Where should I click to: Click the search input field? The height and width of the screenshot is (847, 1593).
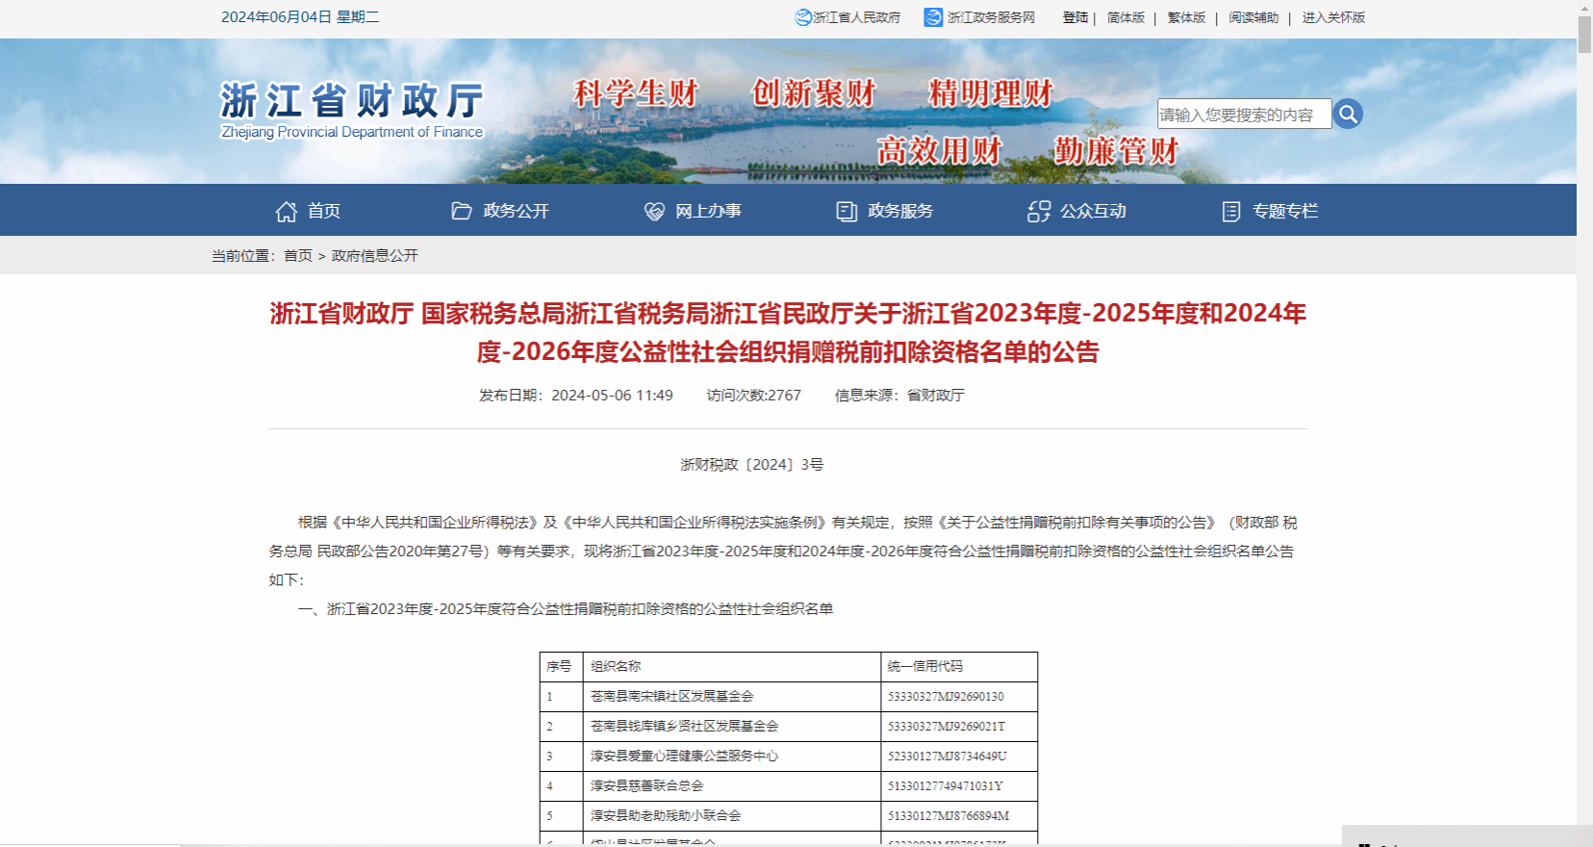coord(1243,115)
